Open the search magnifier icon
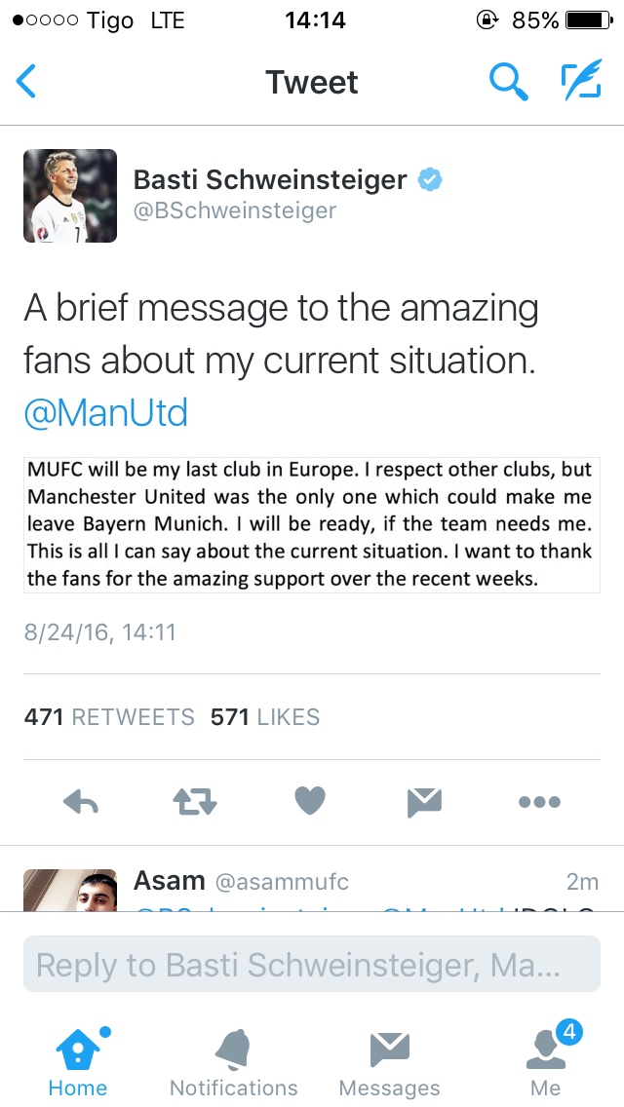The image size is (624, 1107). (507, 82)
